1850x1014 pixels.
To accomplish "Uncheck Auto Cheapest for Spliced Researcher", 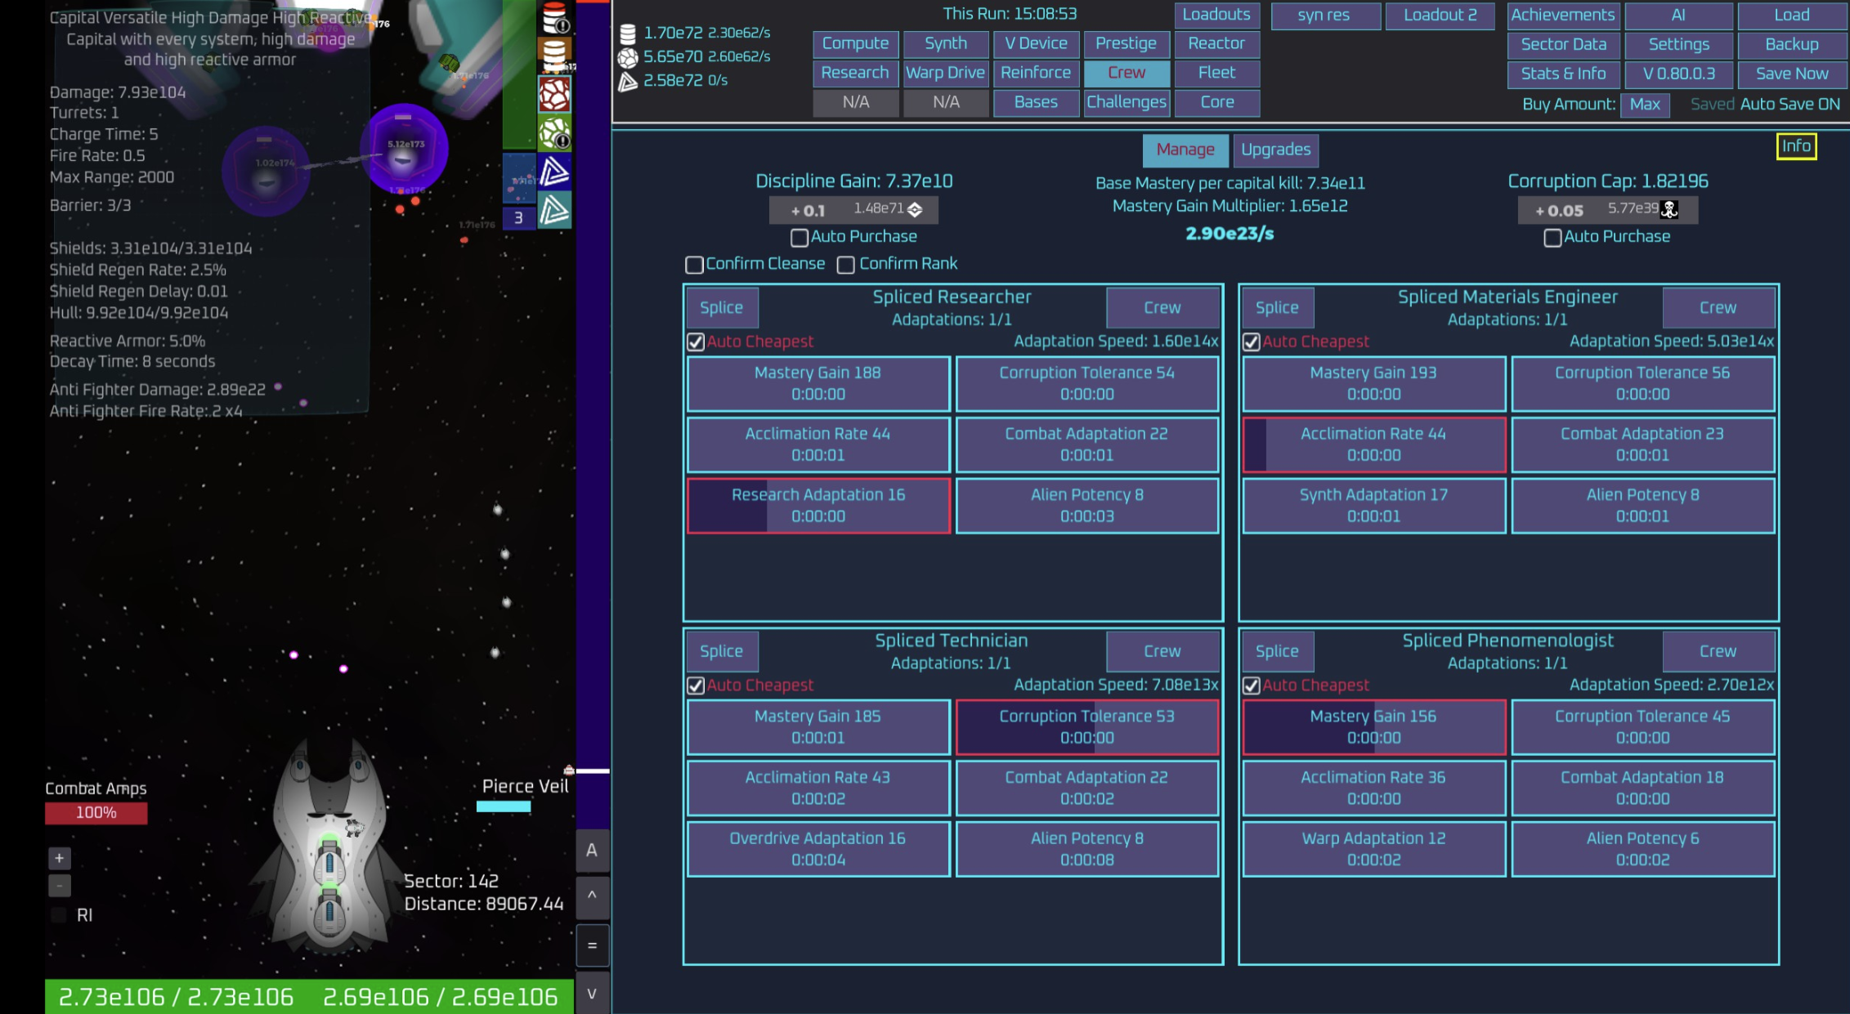I will point(696,342).
